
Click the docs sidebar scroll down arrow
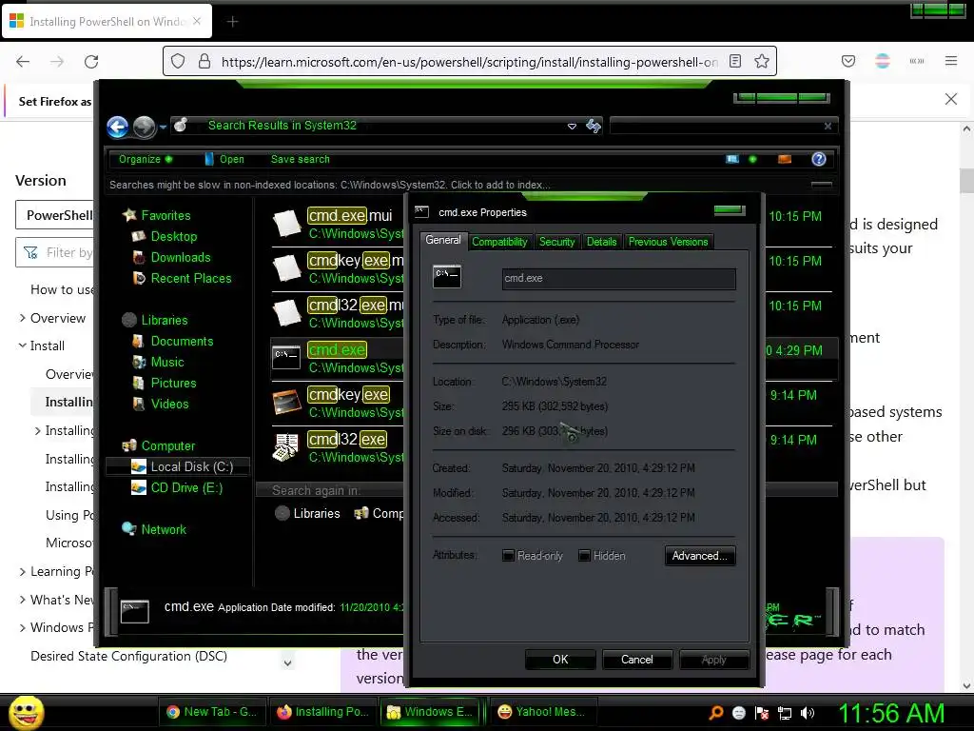287,662
